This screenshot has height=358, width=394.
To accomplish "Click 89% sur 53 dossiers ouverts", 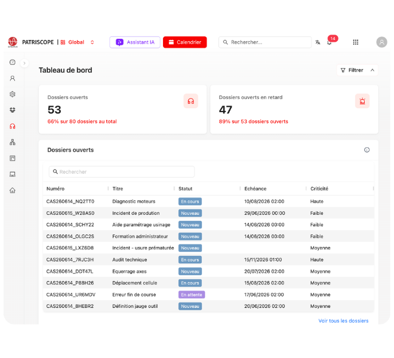I will 253,122.
